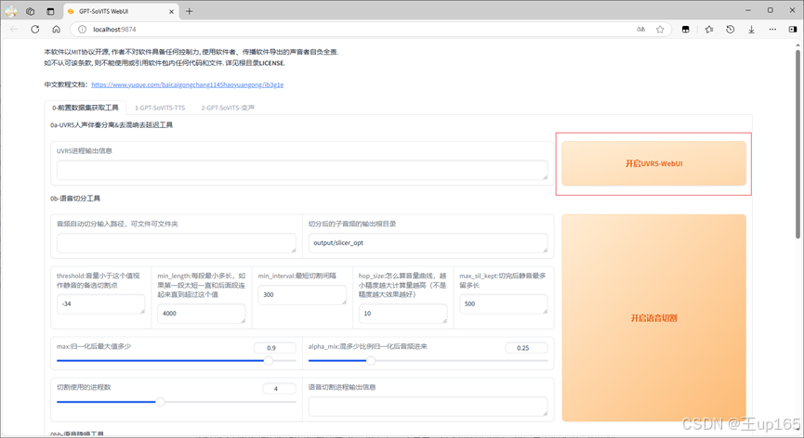804x438 pixels.
Task: Click the audio slicing input path field
Action: click(x=177, y=243)
